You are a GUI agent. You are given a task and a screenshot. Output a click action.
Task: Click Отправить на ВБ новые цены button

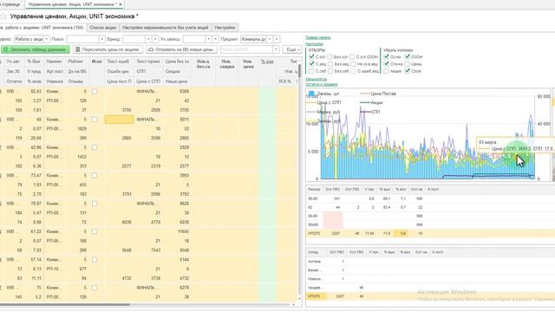181,49
